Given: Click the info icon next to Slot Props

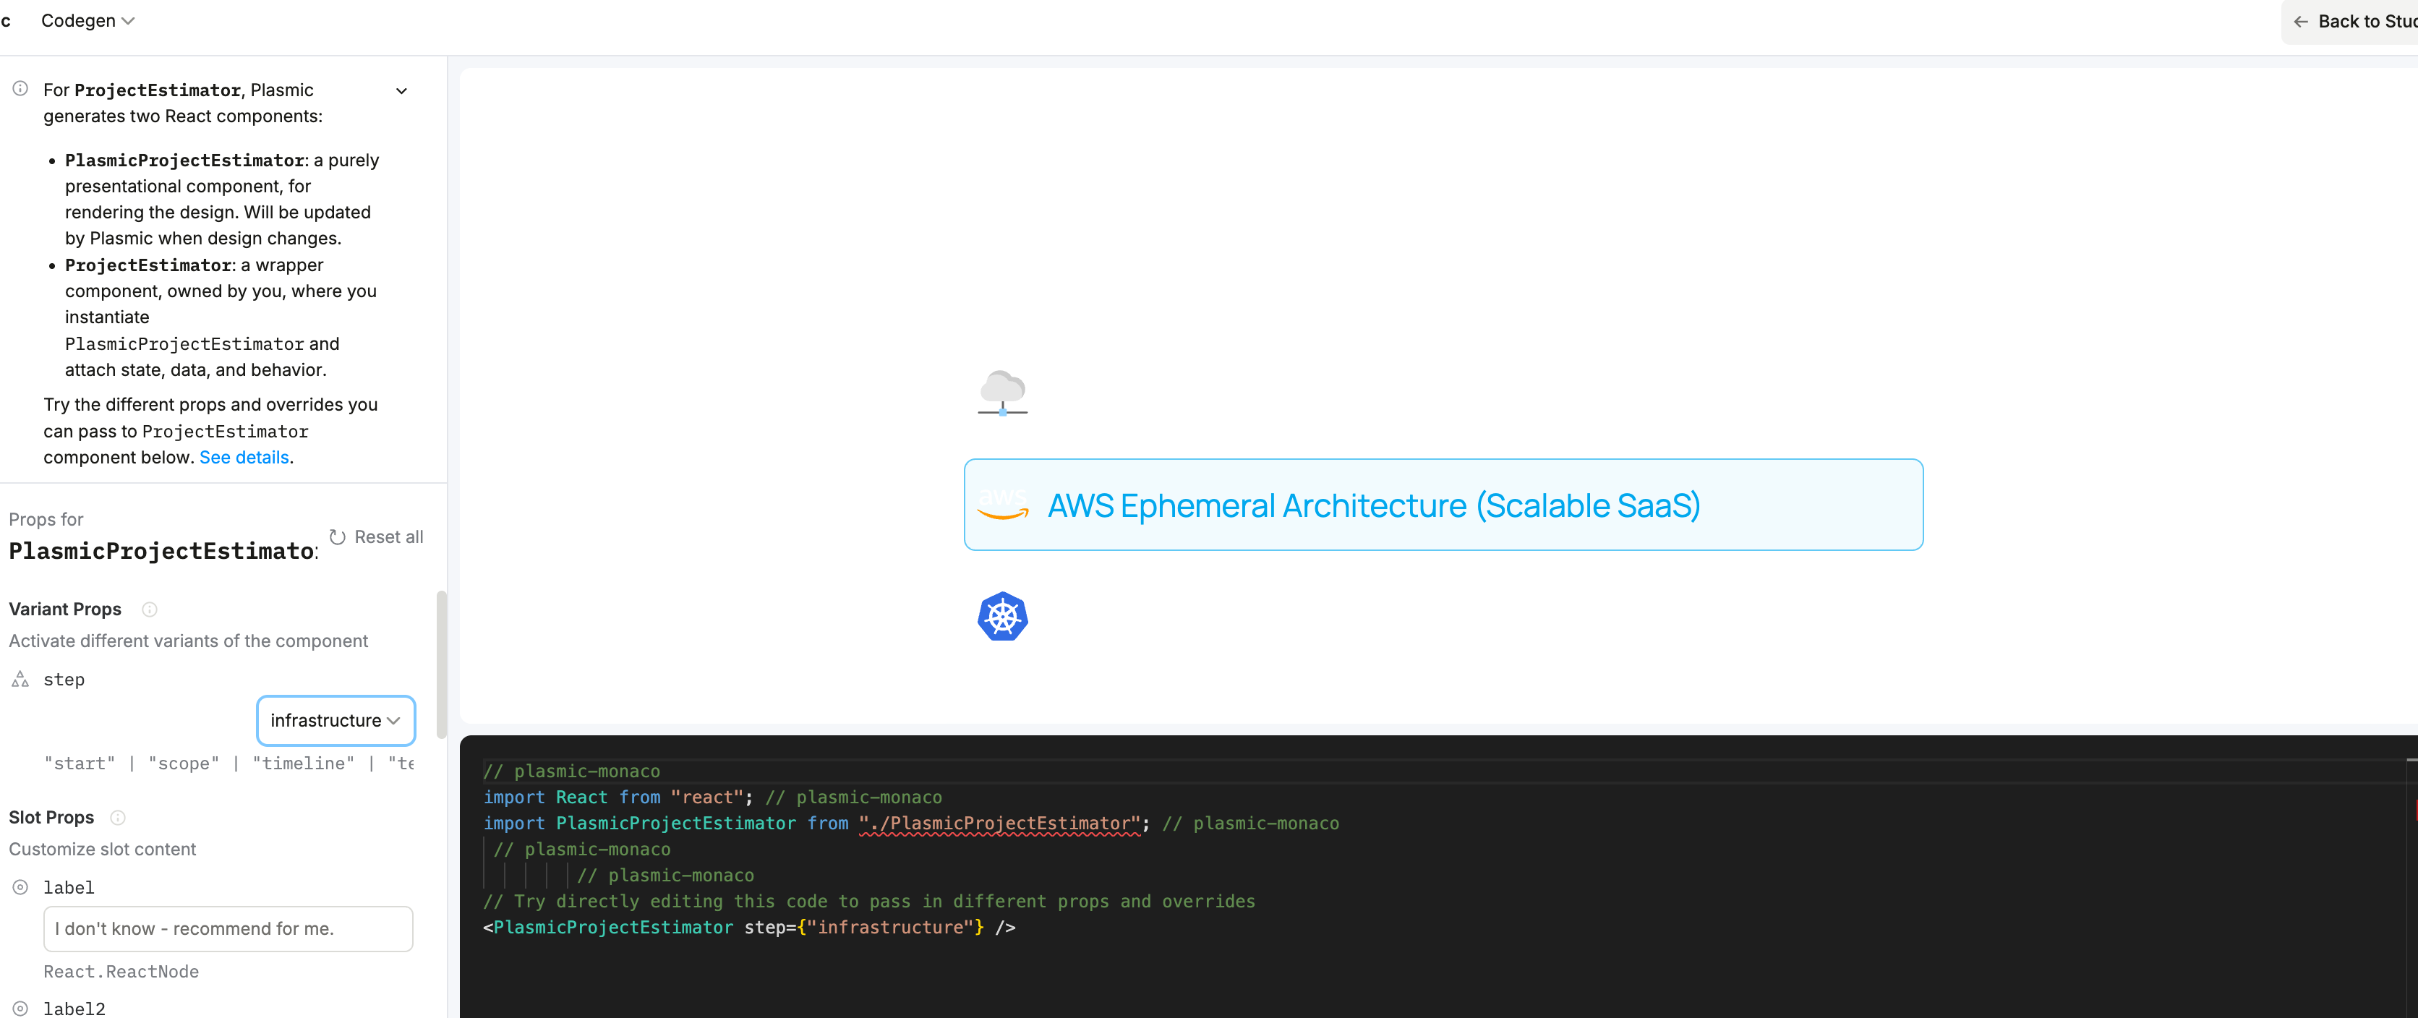Looking at the screenshot, I should (117, 817).
